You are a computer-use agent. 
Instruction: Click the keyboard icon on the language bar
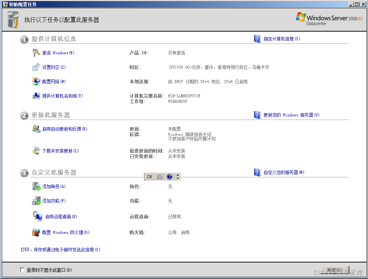click(x=160, y=177)
